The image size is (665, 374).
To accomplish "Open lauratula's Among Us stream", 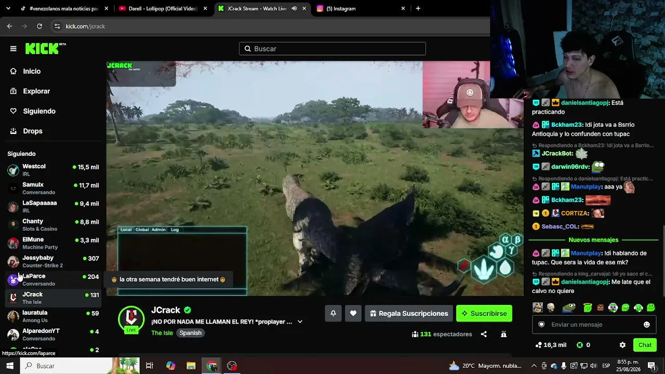I will pyautogui.click(x=53, y=316).
